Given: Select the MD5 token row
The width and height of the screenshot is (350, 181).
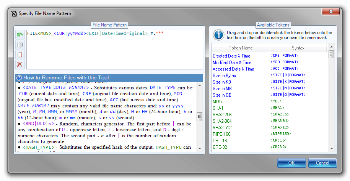Looking at the screenshot, I should (217, 101).
